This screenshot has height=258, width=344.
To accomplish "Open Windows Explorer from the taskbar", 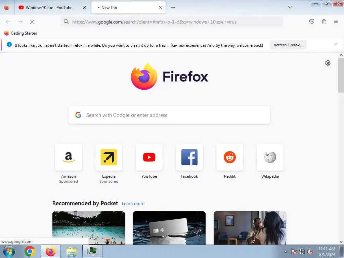I will (72, 251).
